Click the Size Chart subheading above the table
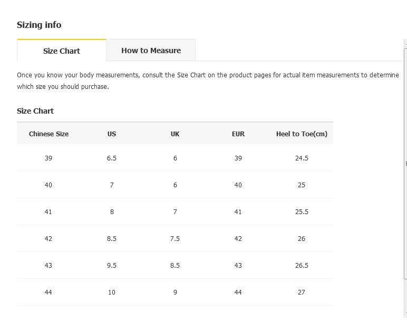The image size is (407, 323). point(35,111)
